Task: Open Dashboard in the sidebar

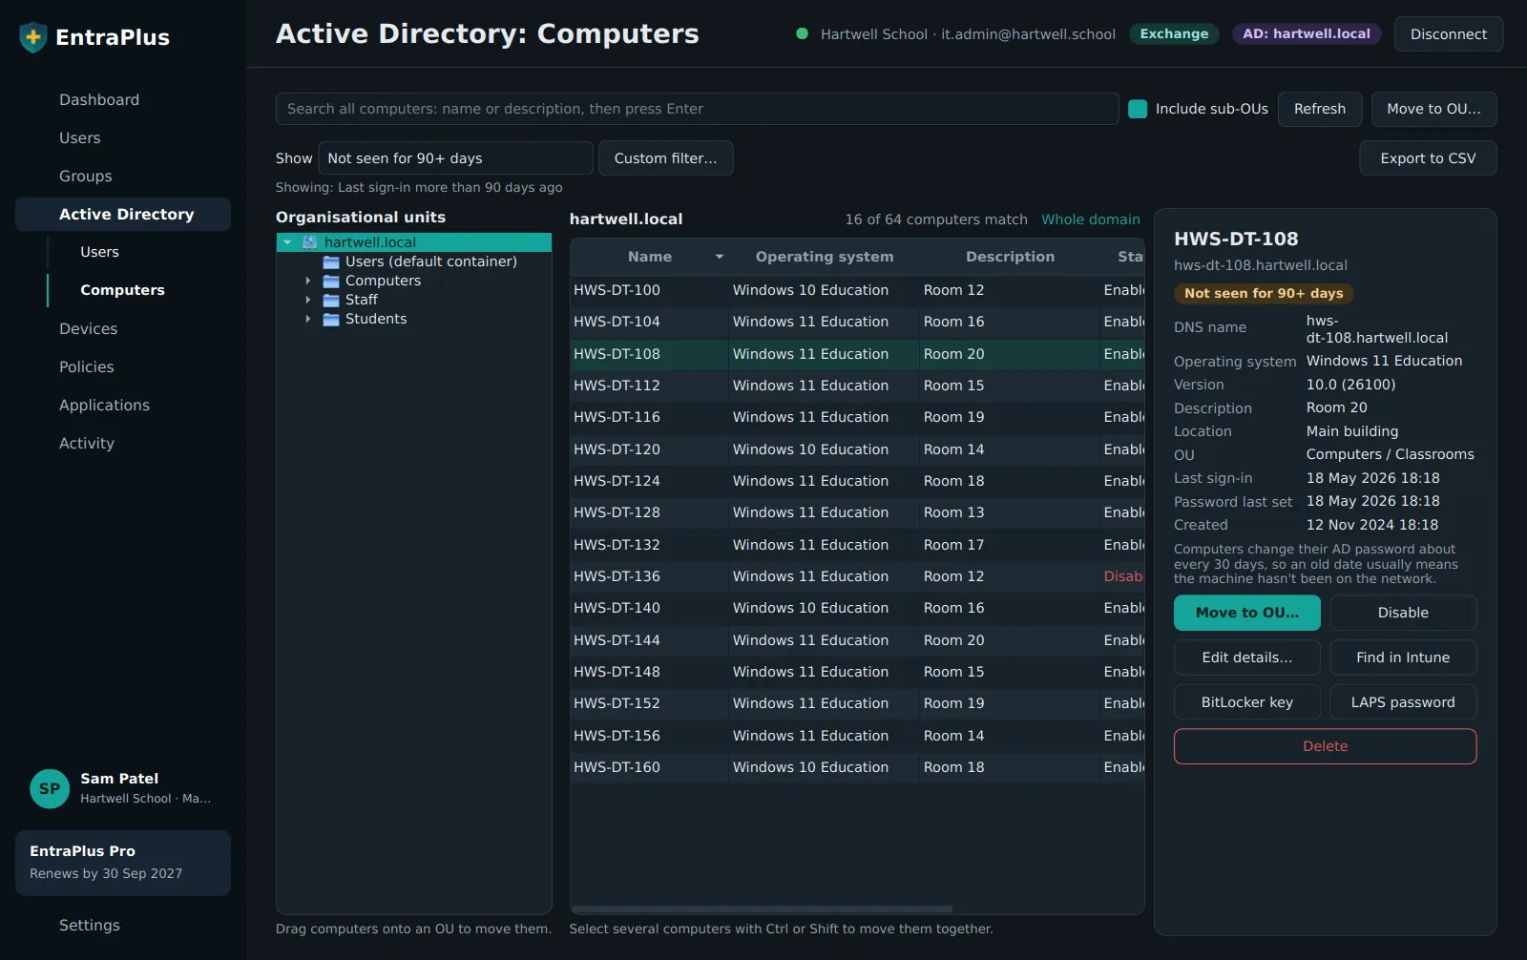Action: click(x=99, y=100)
